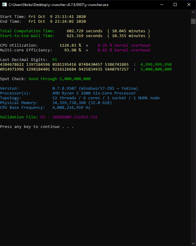This screenshot has width=196, height=246.
Task: Click 'AMD Ryzen 5 2600 Six-Core Processor'
Action: 94,93
